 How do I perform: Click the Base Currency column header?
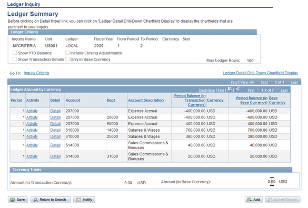[277, 100]
